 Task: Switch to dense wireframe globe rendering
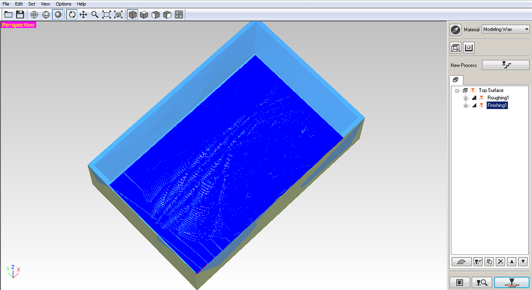34,14
